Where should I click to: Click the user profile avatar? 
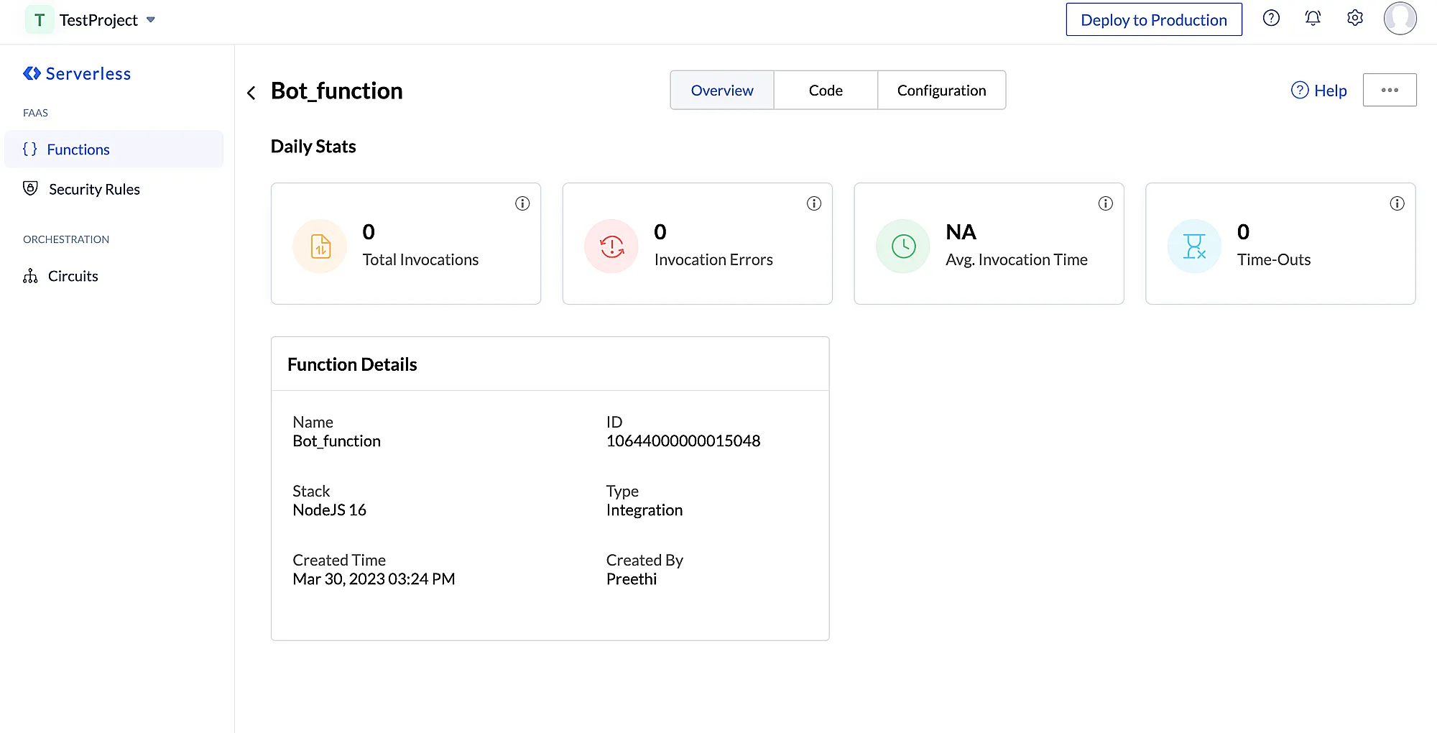[1400, 19]
